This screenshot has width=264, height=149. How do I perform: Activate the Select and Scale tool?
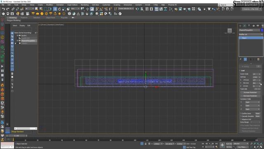(x=64, y=9)
